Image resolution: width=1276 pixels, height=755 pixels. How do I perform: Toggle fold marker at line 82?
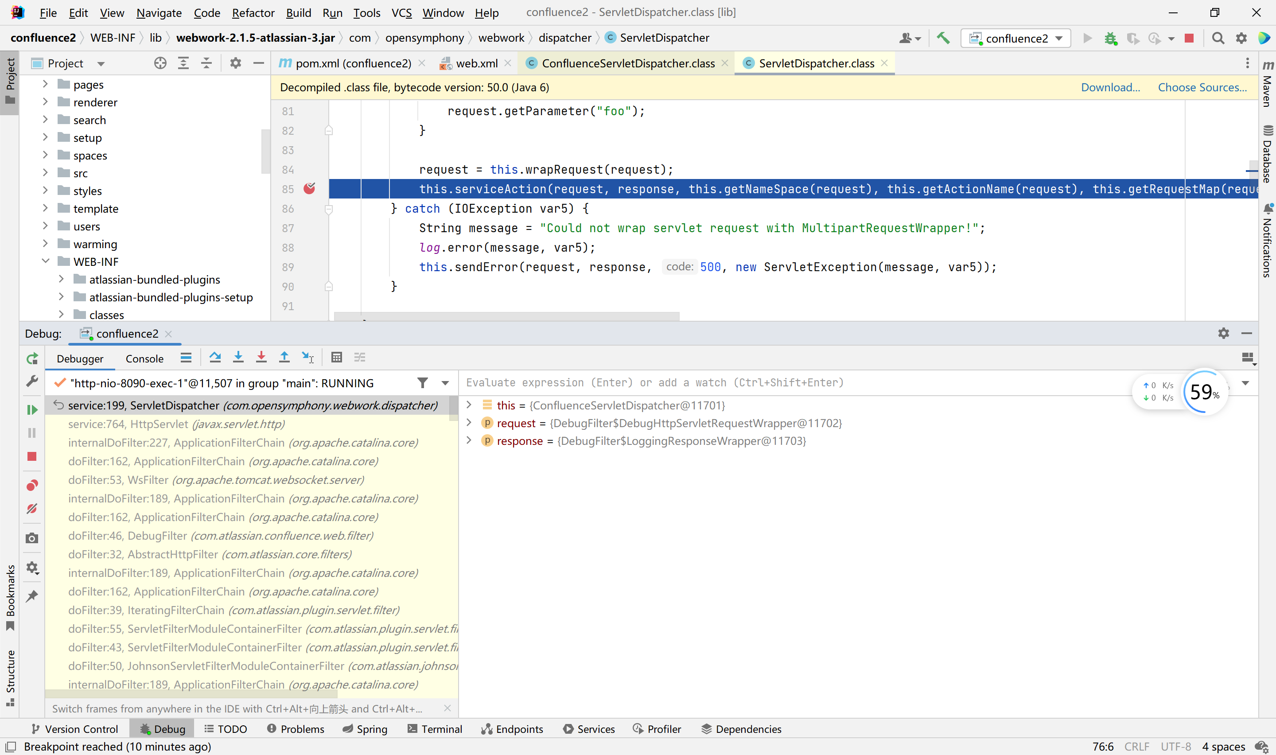tap(329, 131)
